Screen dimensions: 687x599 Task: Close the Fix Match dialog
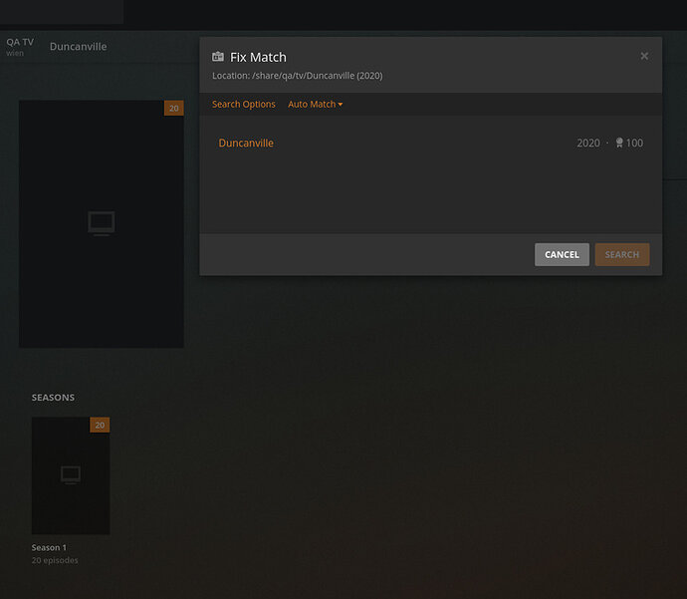[x=644, y=56]
